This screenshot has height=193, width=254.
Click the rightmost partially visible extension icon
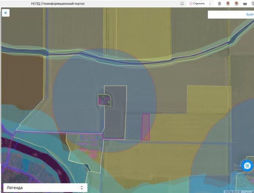(253, 3)
